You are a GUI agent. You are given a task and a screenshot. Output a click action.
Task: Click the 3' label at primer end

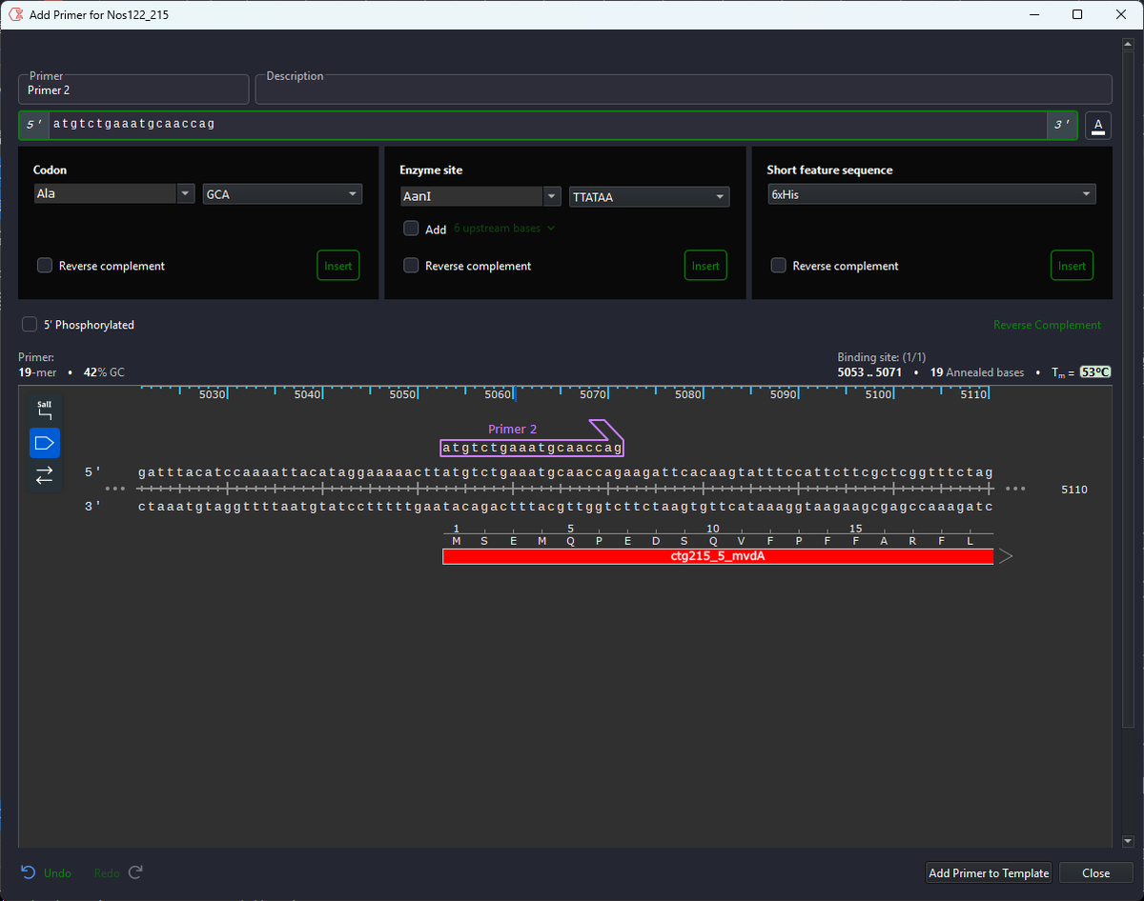click(1061, 125)
